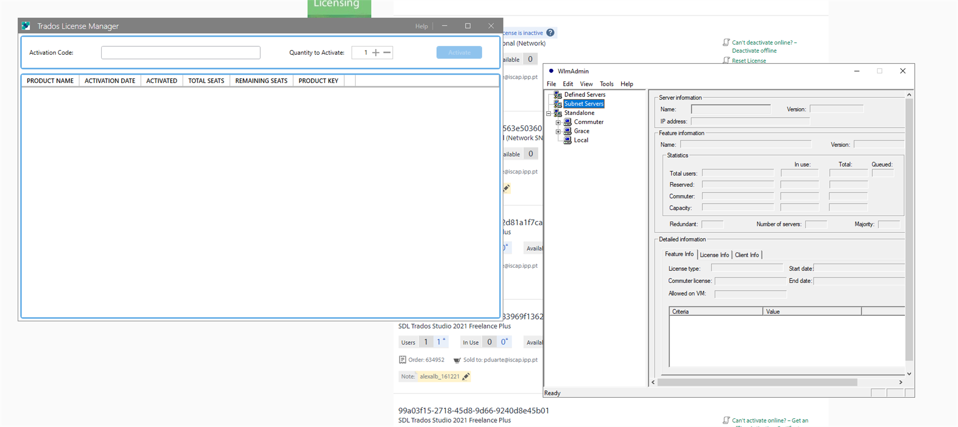Click the IP address field
958x427 pixels.
point(750,121)
